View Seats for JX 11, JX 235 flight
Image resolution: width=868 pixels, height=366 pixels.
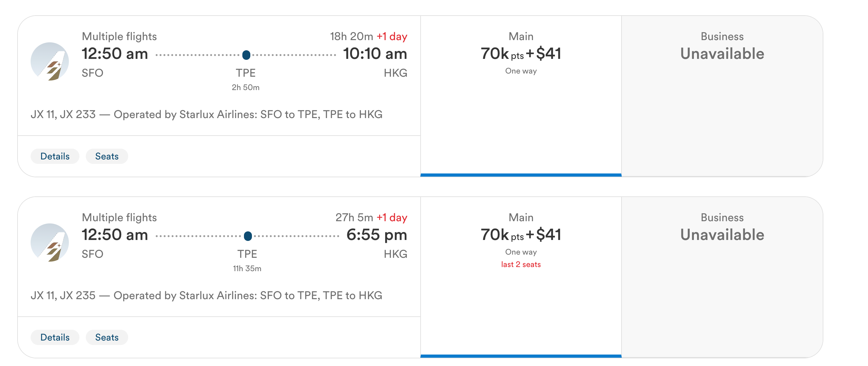click(x=107, y=337)
